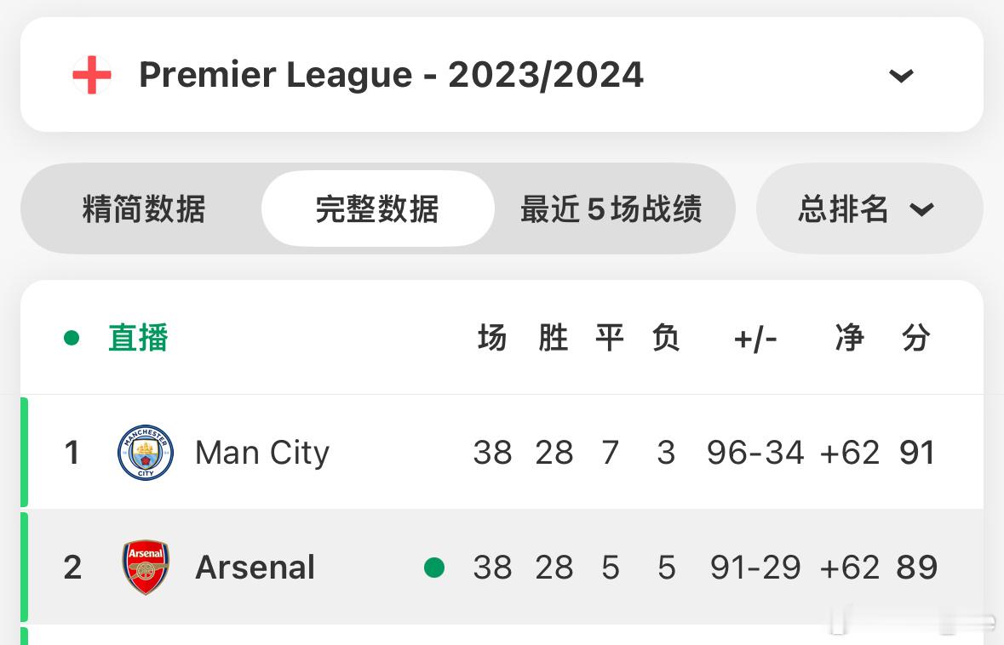
Task: Switch to the 精简数据 tab
Action: tap(143, 208)
